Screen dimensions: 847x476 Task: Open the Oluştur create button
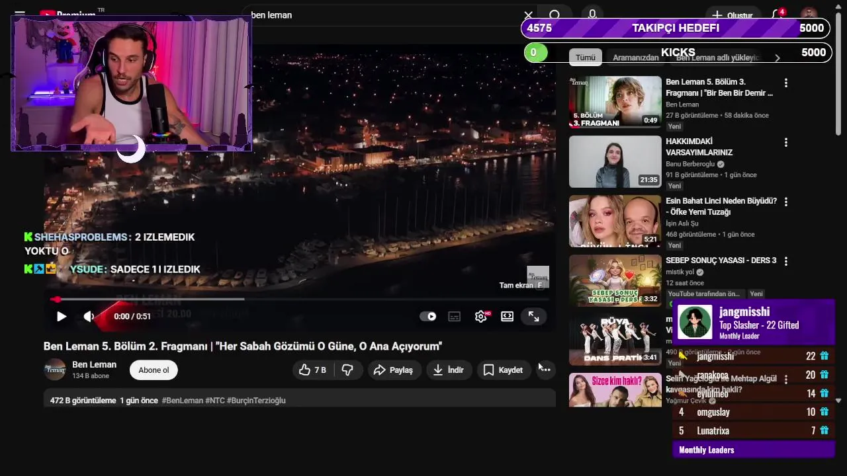(733, 15)
